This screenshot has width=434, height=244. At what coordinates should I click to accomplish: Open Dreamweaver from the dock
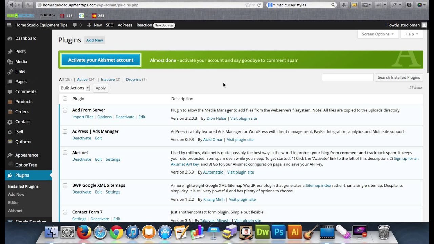[262, 232]
